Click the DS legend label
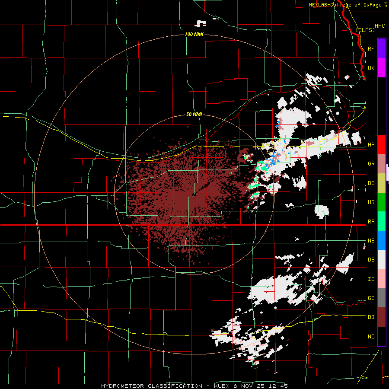 click(x=371, y=260)
